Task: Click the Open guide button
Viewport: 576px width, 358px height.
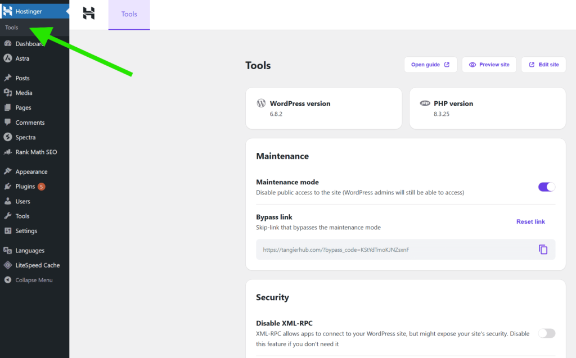Action: [x=430, y=65]
